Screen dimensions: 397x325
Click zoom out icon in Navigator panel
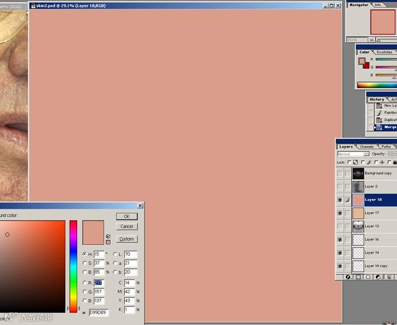coord(372,40)
